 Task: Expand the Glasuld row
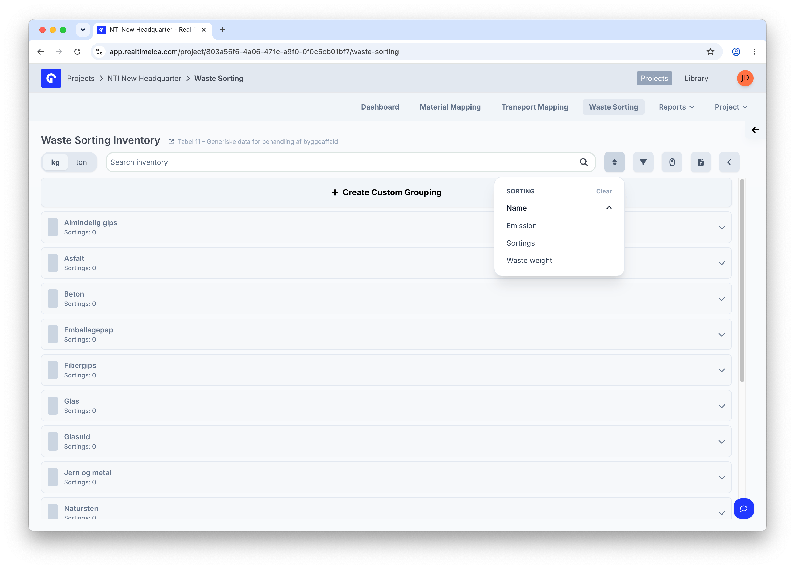721,442
